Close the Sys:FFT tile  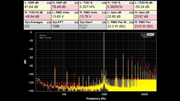(78, 22)
